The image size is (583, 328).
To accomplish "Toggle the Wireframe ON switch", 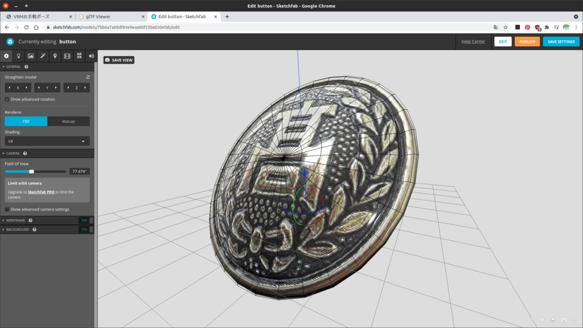I will 86,220.
